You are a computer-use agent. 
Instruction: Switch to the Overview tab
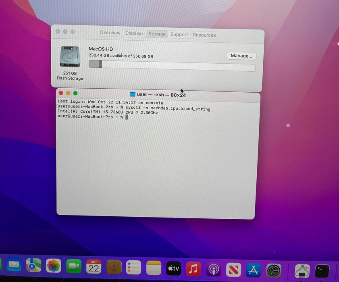coord(110,33)
